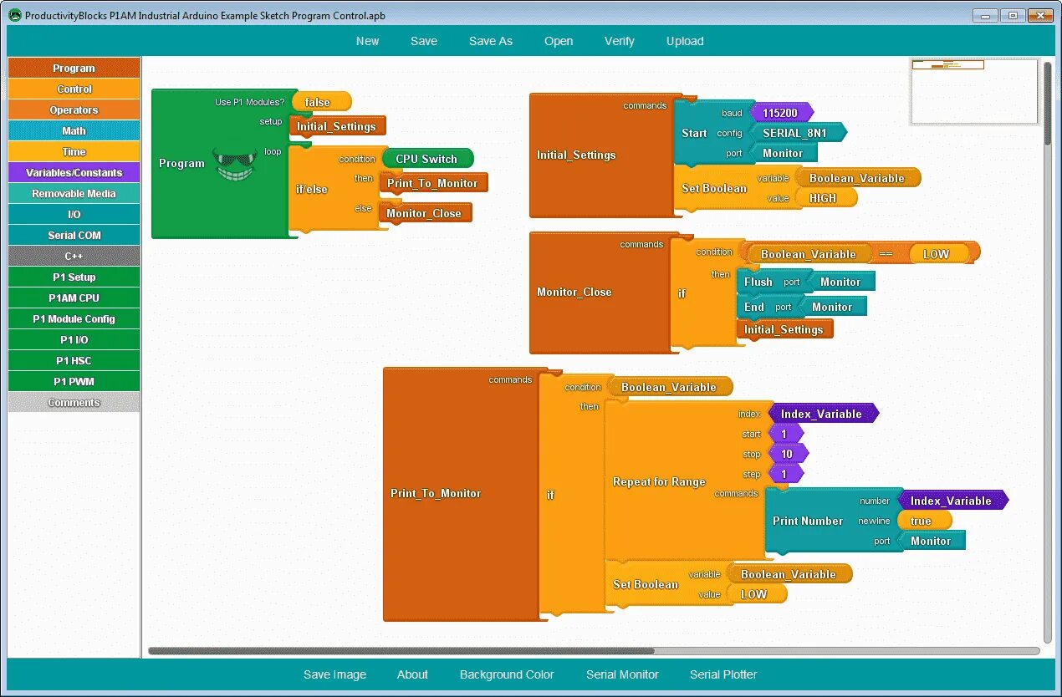Toggle the false value on Use P1 Modules
Viewport: 1062px width, 697px height.
point(320,102)
